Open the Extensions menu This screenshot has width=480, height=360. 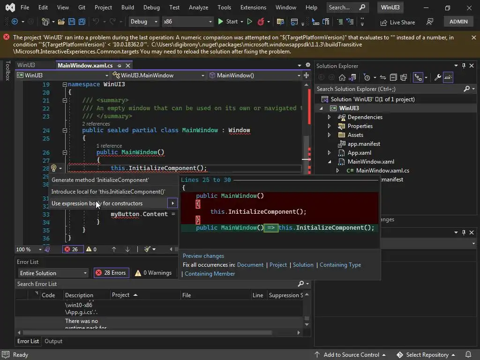[x=253, y=7]
